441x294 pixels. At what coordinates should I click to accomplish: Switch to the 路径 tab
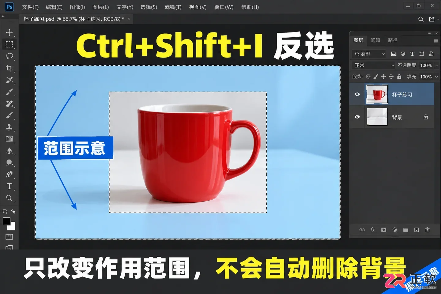393,40
